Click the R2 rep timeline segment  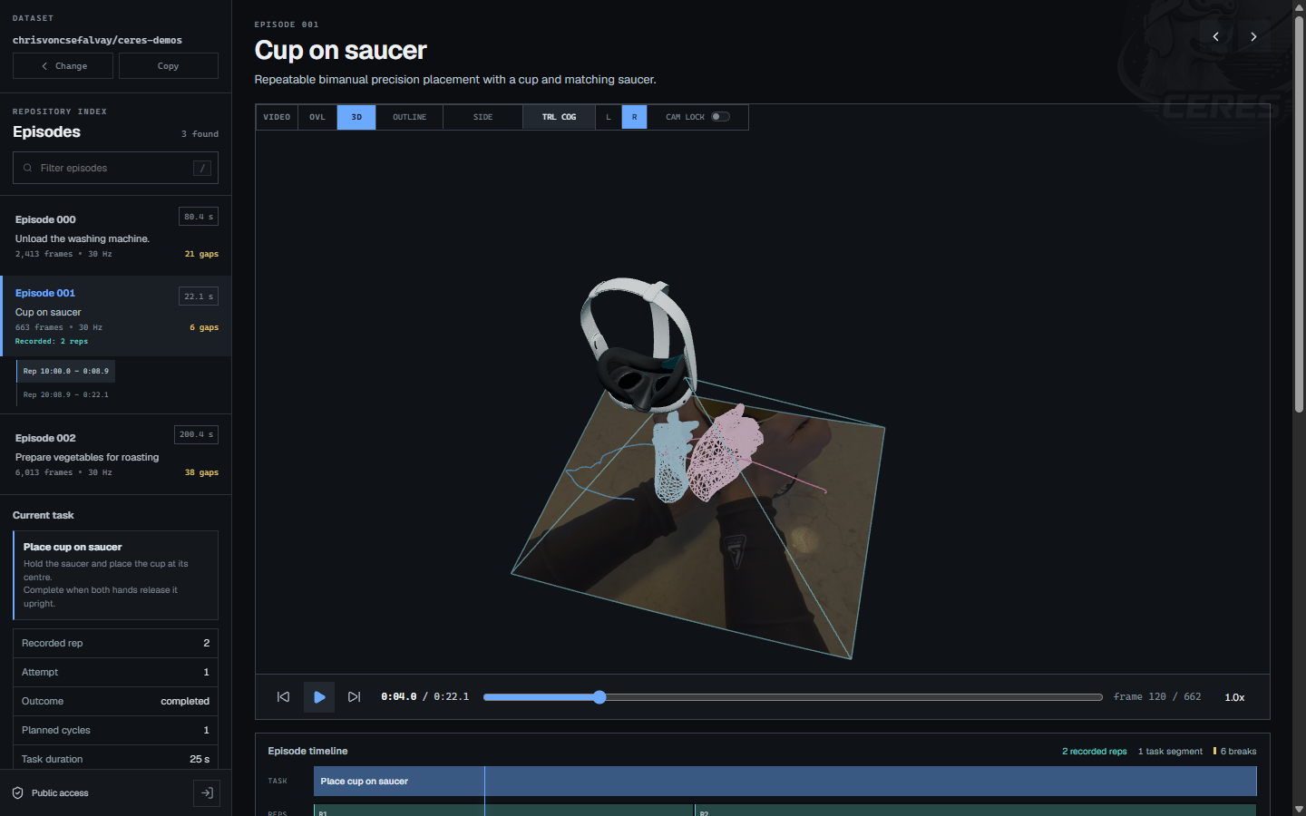(976, 810)
